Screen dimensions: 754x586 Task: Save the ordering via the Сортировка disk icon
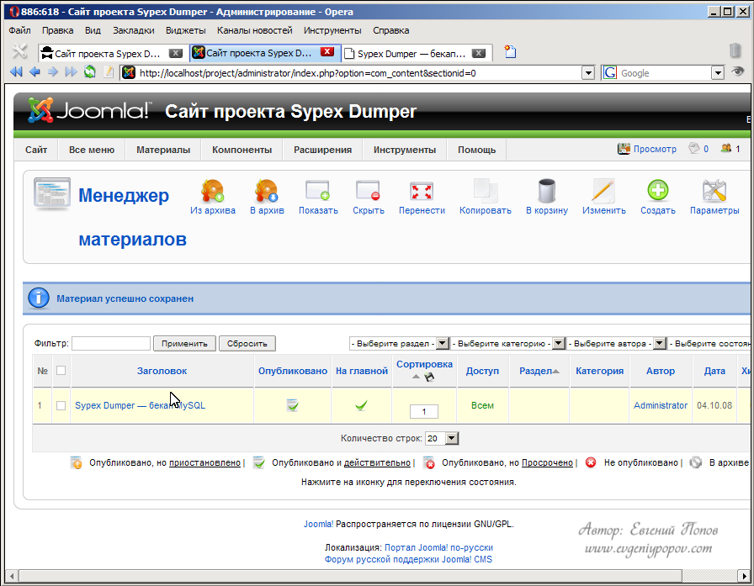tap(429, 377)
